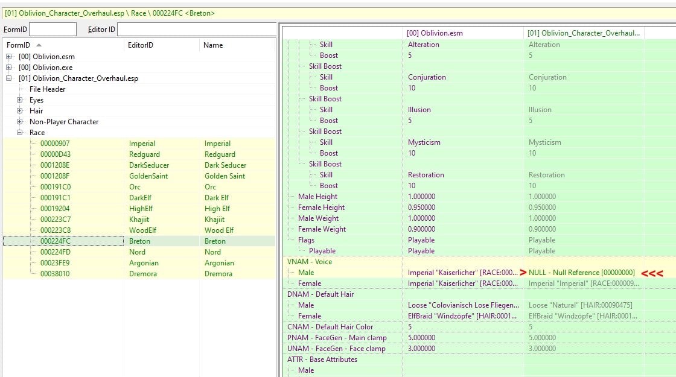Screen dimensions: 676x377
Task: Click the Flags row label
Action: (x=306, y=240)
